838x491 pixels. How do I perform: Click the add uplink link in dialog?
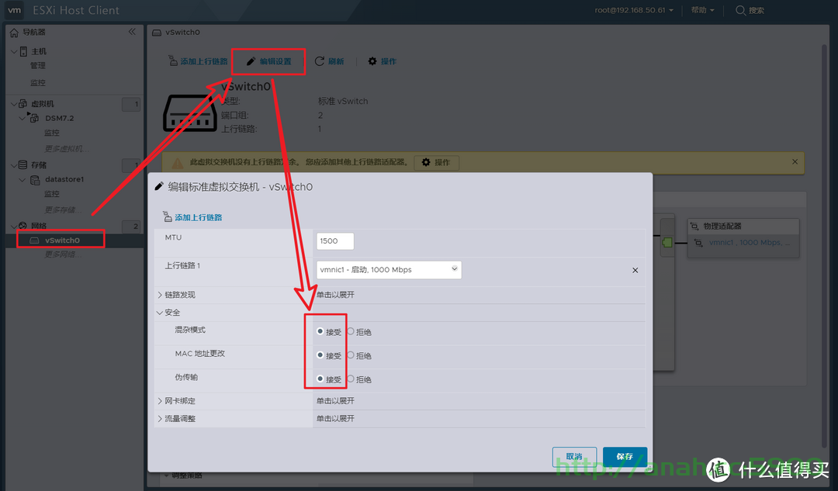[199, 217]
